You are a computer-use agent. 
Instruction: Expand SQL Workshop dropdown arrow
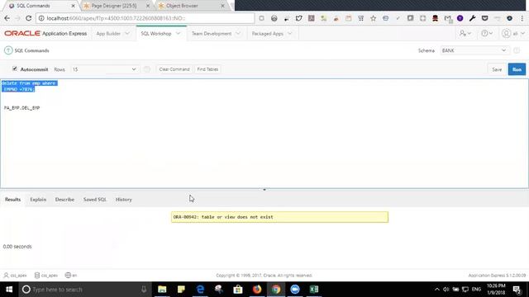point(178,33)
